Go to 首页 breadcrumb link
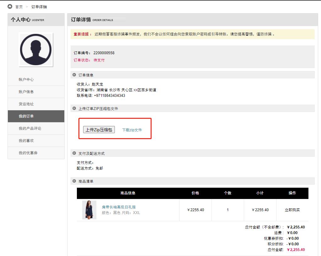Screen dimensions: 321x256 19,7
